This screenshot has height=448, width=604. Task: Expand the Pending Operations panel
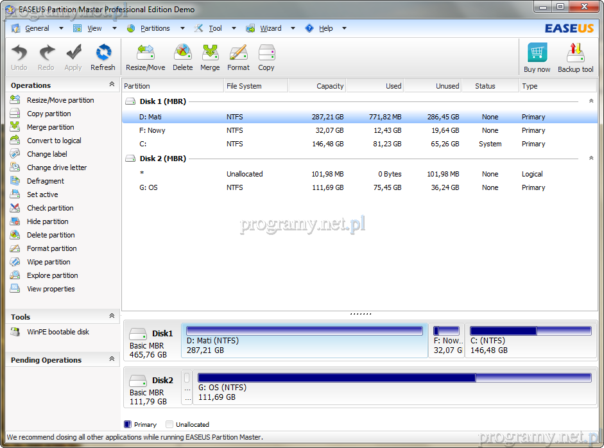pyautogui.click(x=112, y=359)
